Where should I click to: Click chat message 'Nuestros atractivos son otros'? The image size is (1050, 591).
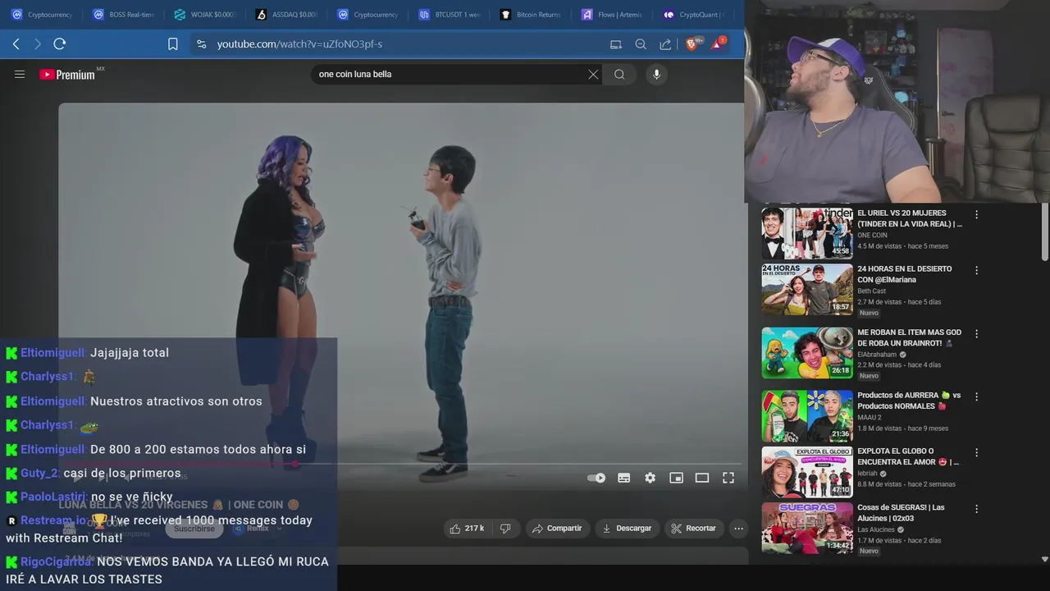pos(176,401)
